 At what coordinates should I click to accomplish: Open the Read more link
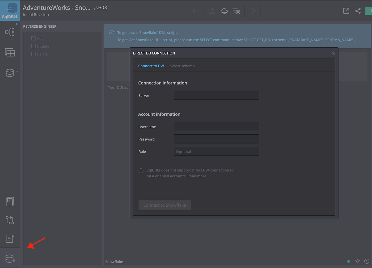197,176
